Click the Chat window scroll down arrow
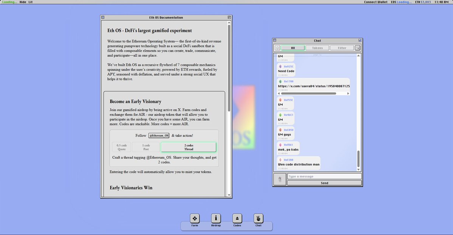Image resolution: width=453 pixels, height=235 pixels. (x=359, y=169)
